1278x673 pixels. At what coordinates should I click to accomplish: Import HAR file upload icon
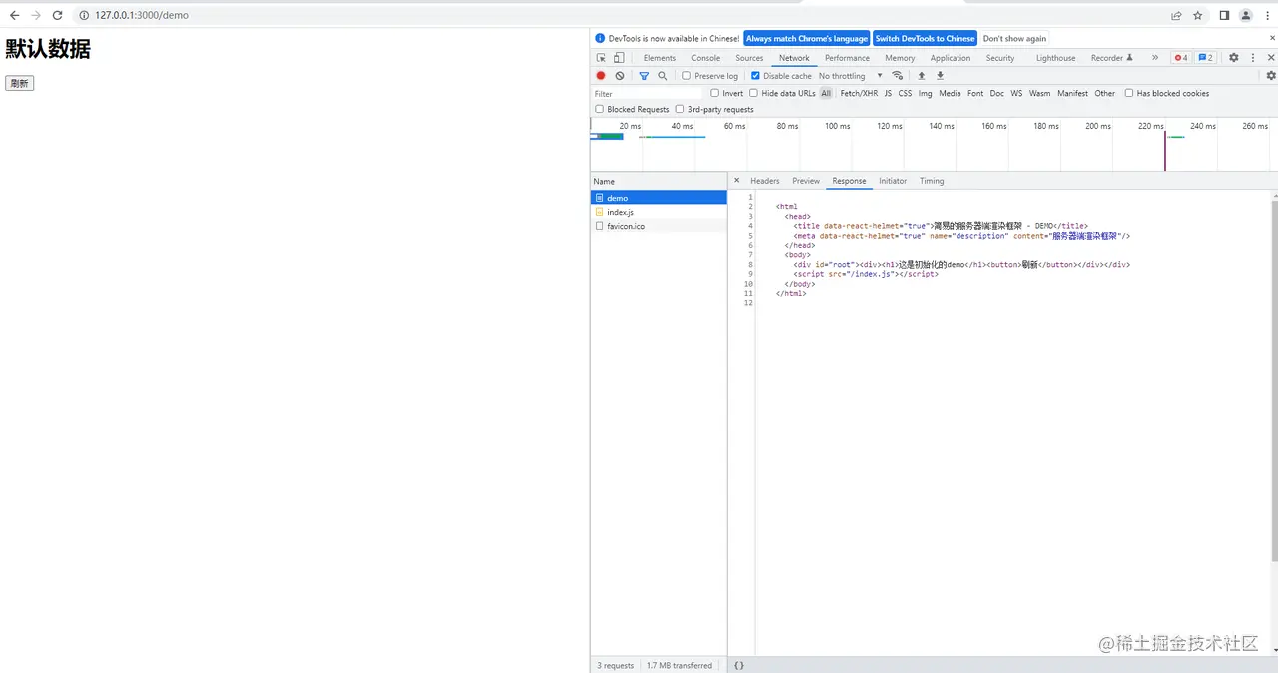point(922,76)
